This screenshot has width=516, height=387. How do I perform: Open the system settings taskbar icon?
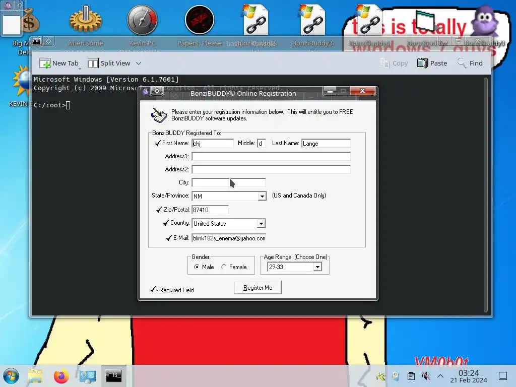[88, 376]
